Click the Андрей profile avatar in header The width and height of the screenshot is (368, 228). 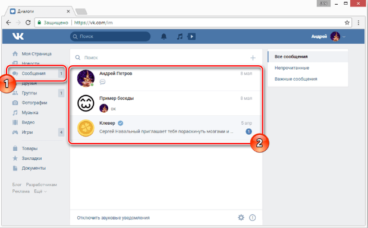click(335, 36)
